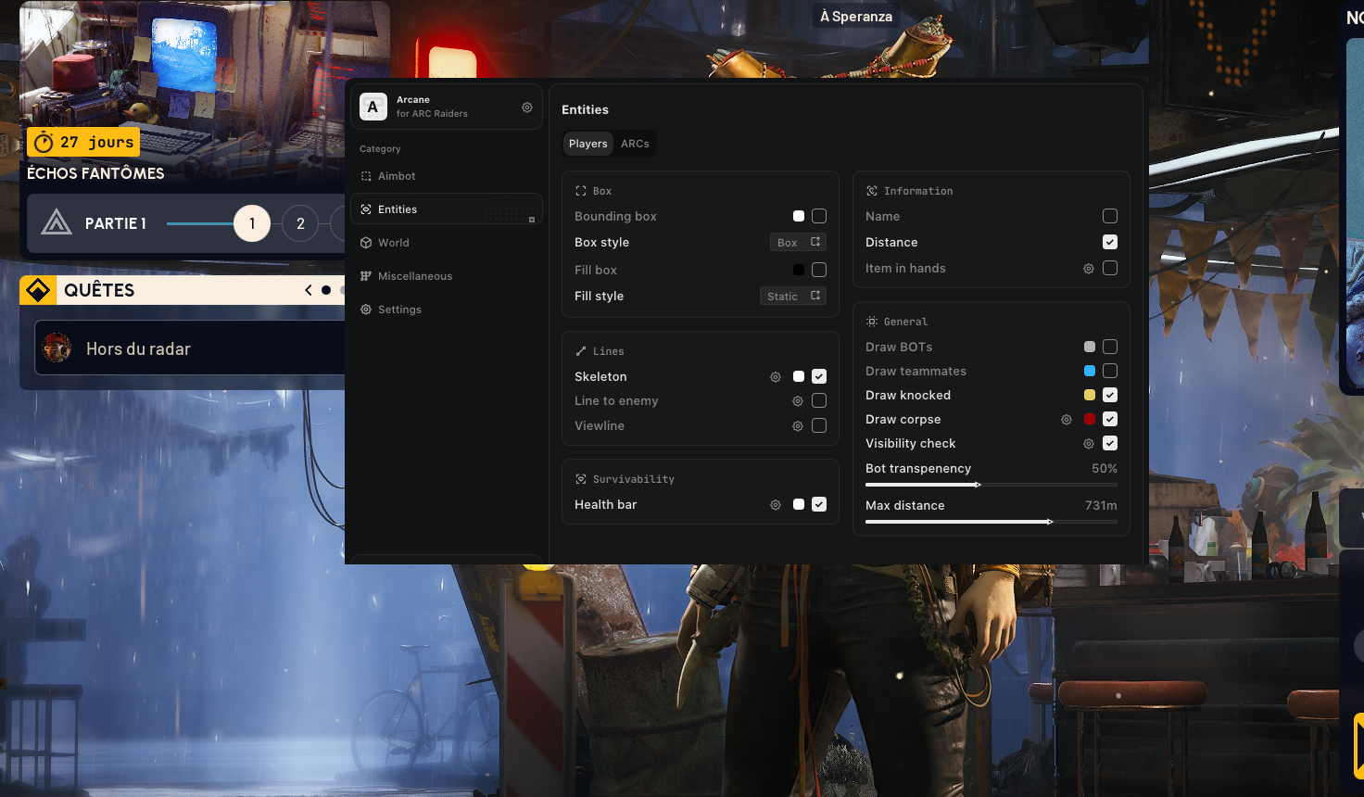Enable the Viewline checkbox

pos(819,425)
